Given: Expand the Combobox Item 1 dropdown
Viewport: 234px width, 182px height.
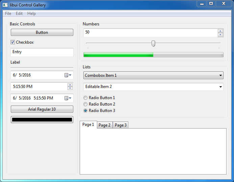Looking at the screenshot, I should (x=153, y=75).
